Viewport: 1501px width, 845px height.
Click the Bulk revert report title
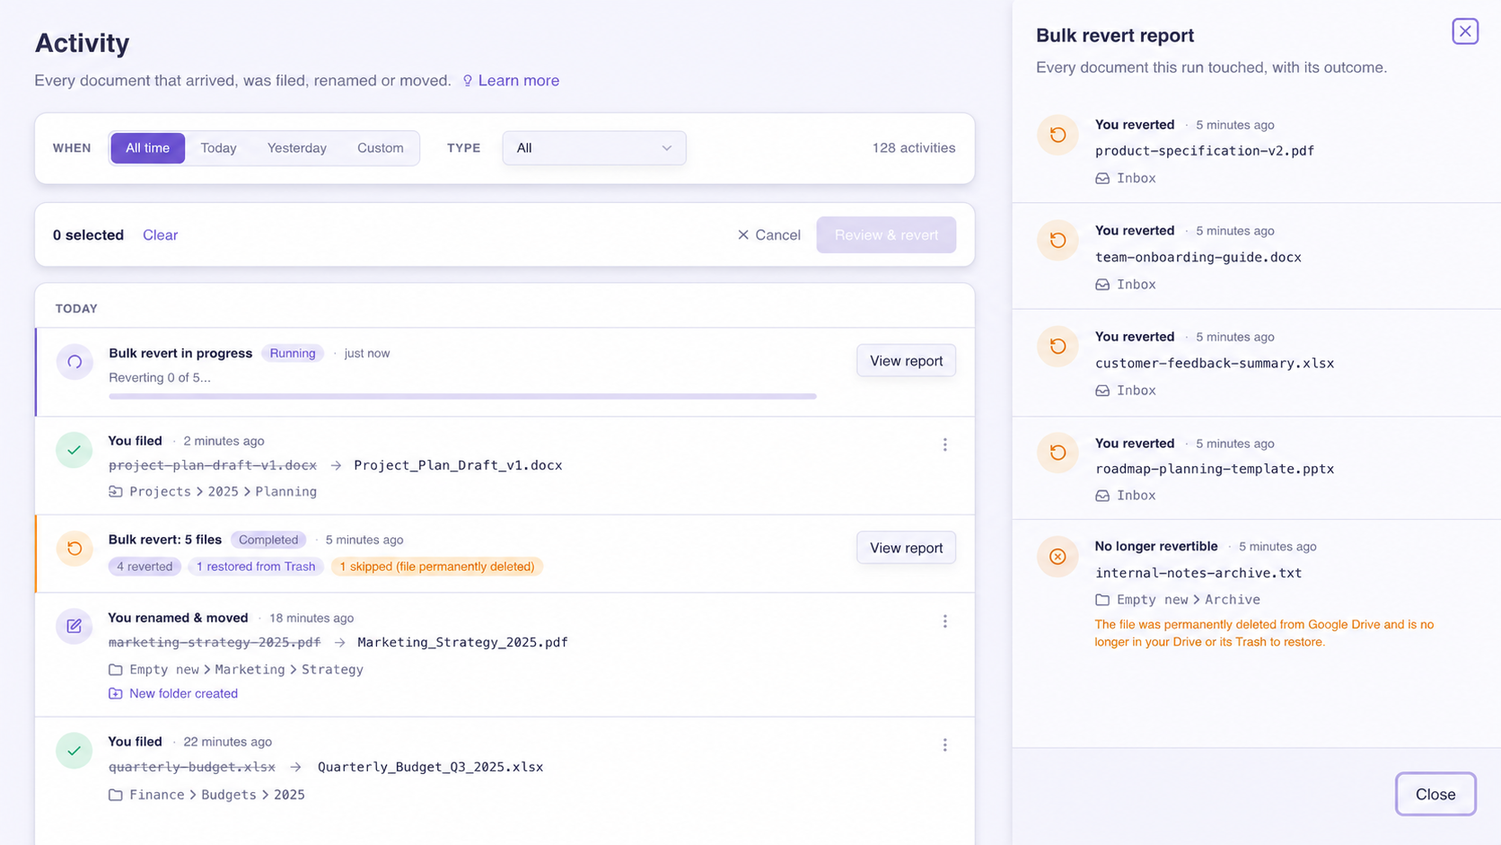pyautogui.click(x=1115, y=35)
